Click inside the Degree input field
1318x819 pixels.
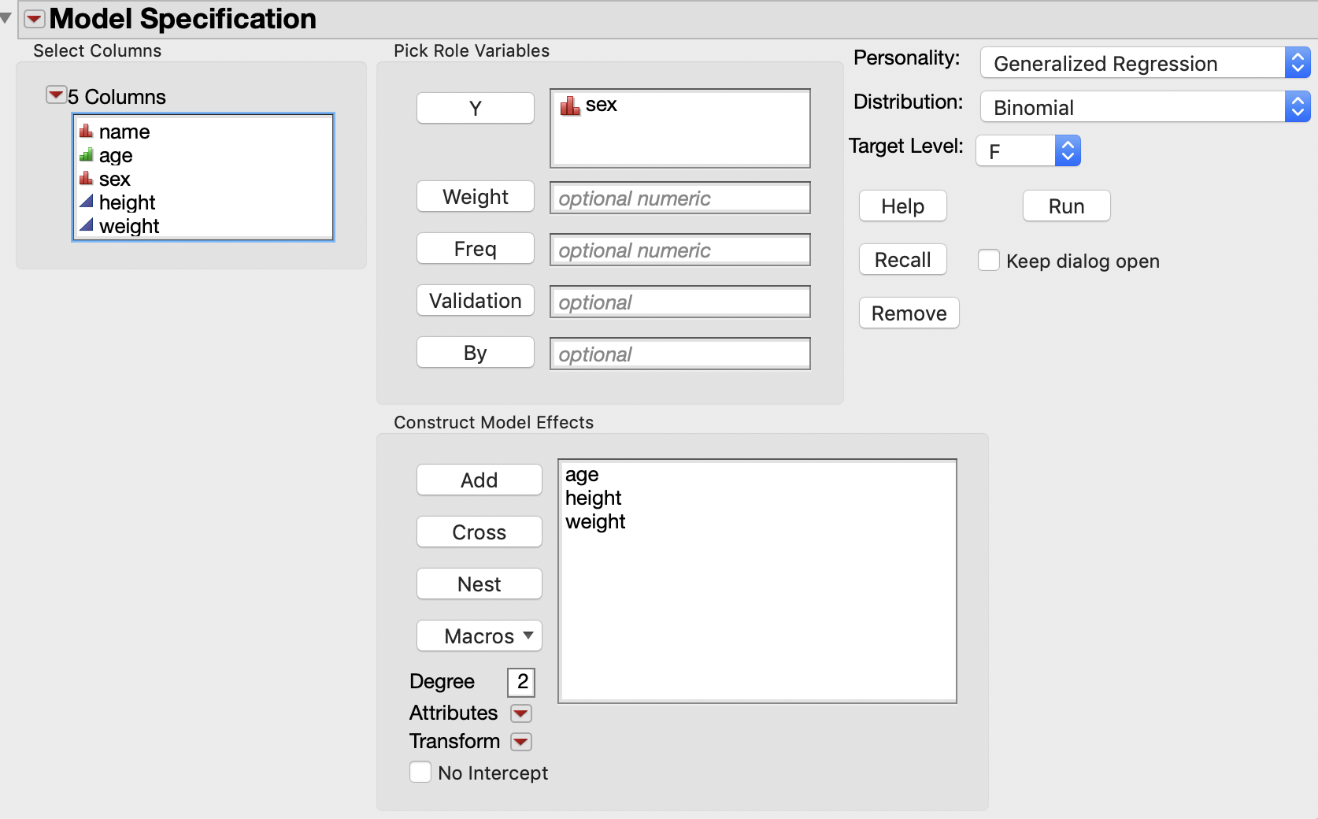tap(520, 682)
